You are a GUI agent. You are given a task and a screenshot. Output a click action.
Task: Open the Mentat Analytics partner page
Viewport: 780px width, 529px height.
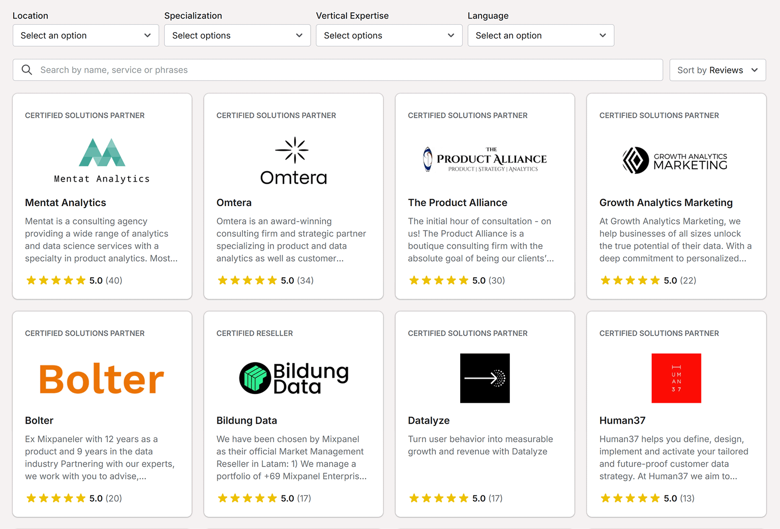point(65,202)
